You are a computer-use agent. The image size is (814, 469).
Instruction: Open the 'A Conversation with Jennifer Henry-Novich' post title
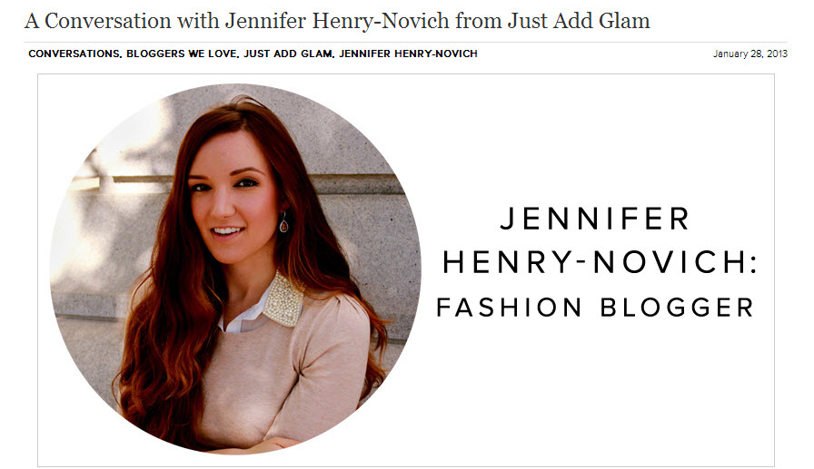337,21
